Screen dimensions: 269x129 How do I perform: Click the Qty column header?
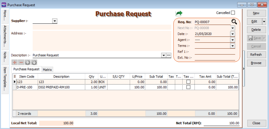(x=91, y=76)
